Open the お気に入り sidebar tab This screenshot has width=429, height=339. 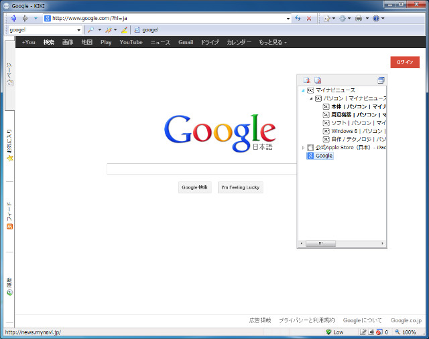tap(9, 146)
